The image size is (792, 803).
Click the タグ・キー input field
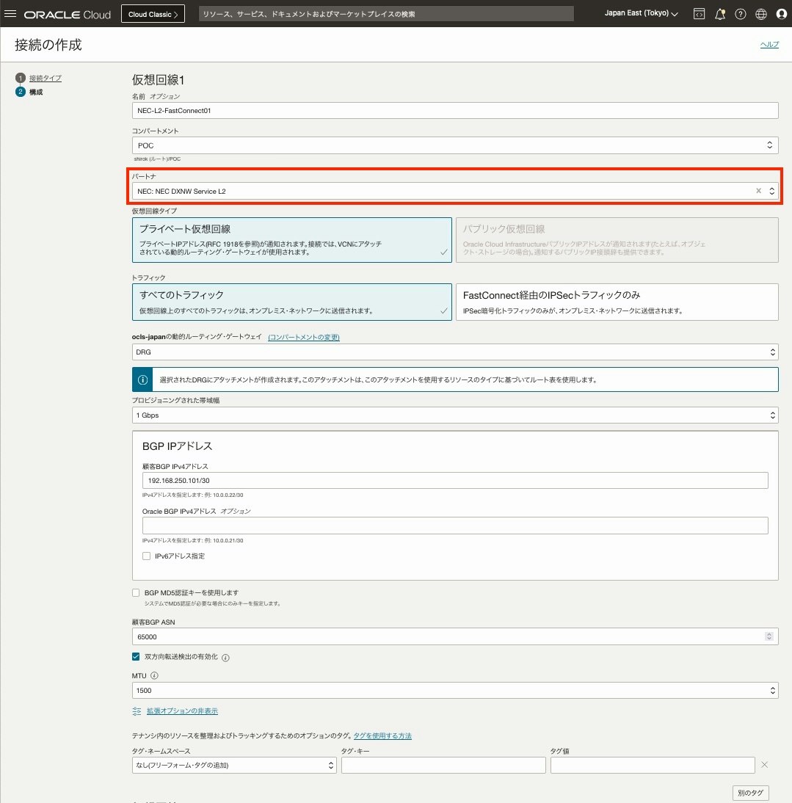click(x=443, y=765)
